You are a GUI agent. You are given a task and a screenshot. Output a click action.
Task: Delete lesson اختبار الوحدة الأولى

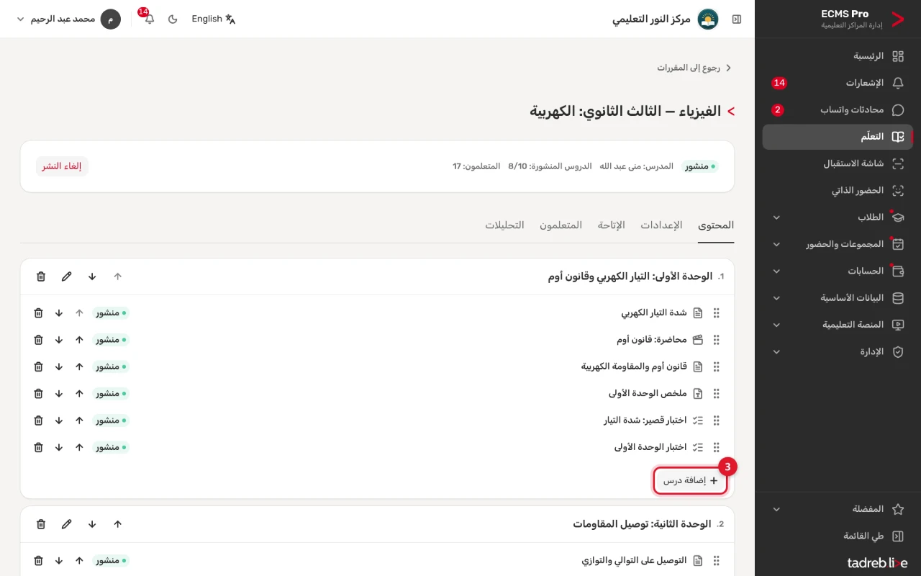pyautogui.click(x=39, y=447)
